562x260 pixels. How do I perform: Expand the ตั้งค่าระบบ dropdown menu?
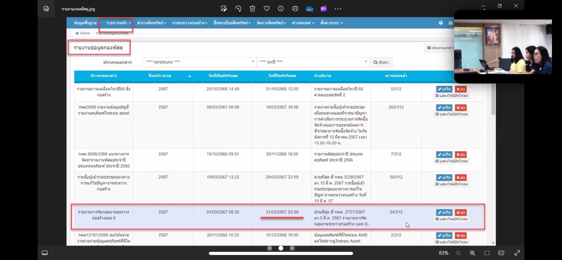331,23
